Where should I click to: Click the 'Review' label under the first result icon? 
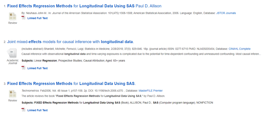[12, 23]
